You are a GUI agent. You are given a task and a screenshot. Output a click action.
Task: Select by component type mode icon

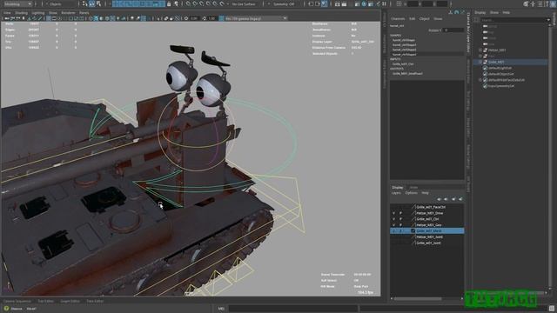(x=98, y=3)
